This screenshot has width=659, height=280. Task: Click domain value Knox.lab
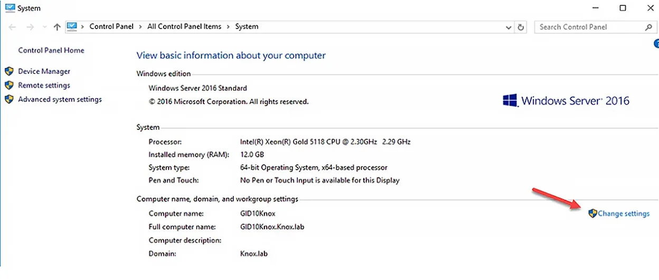point(254,254)
